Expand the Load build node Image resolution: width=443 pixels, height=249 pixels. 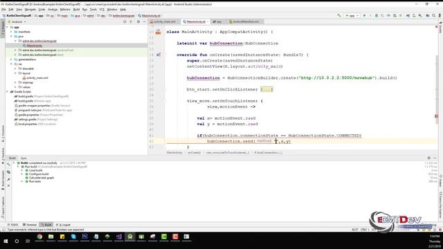(x=22, y=171)
